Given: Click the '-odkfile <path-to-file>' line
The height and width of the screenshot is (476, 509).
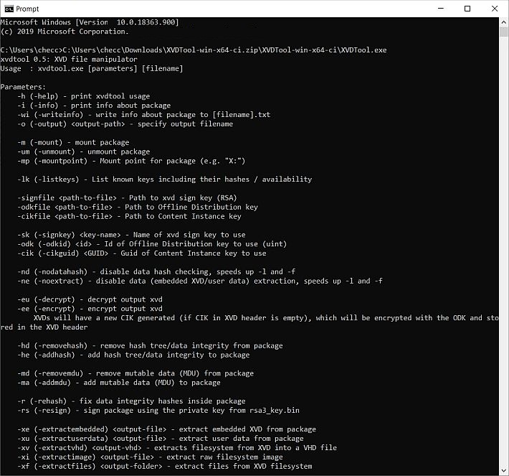Looking at the screenshot, I should 138,207.
